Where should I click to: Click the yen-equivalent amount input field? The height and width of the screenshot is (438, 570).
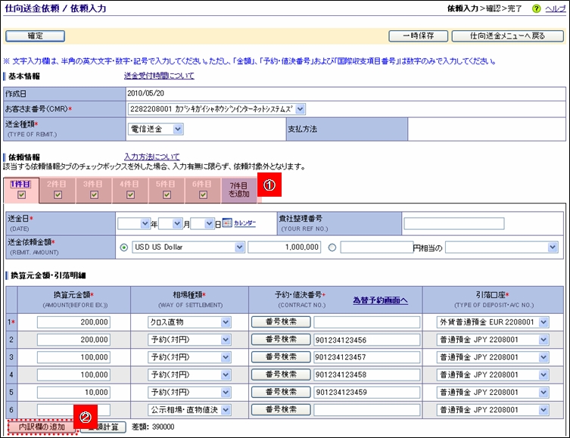click(x=377, y=247)
